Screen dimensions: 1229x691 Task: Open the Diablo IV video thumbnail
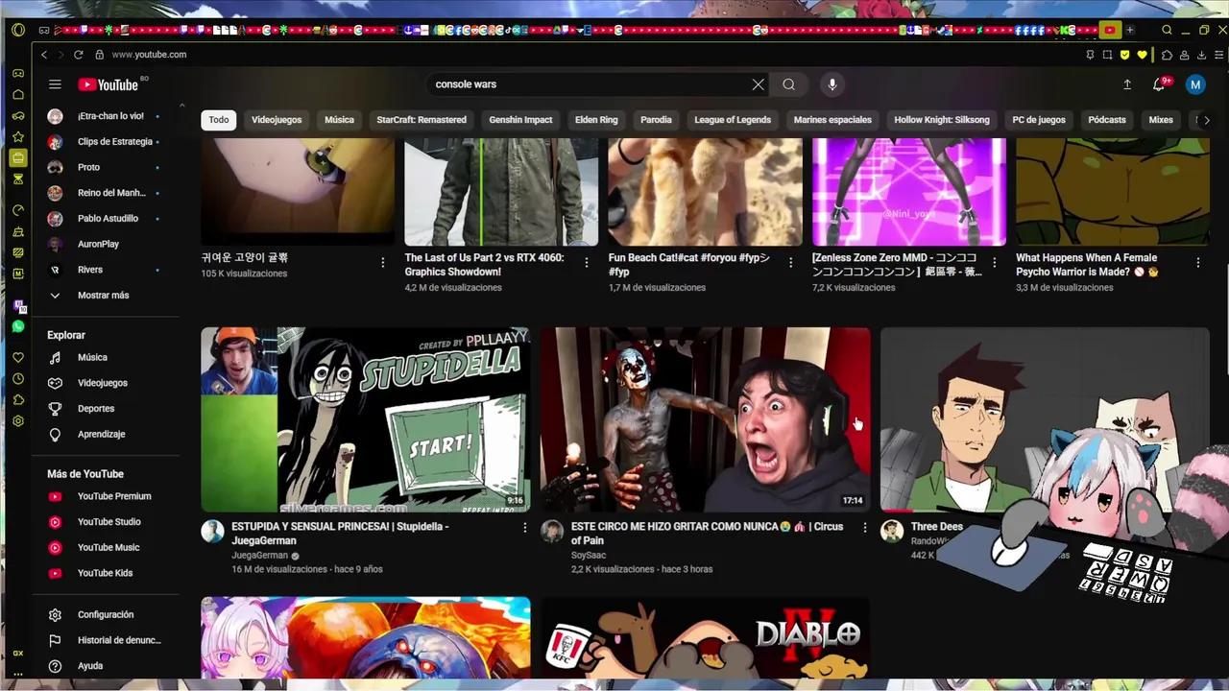tap(705, 637)
